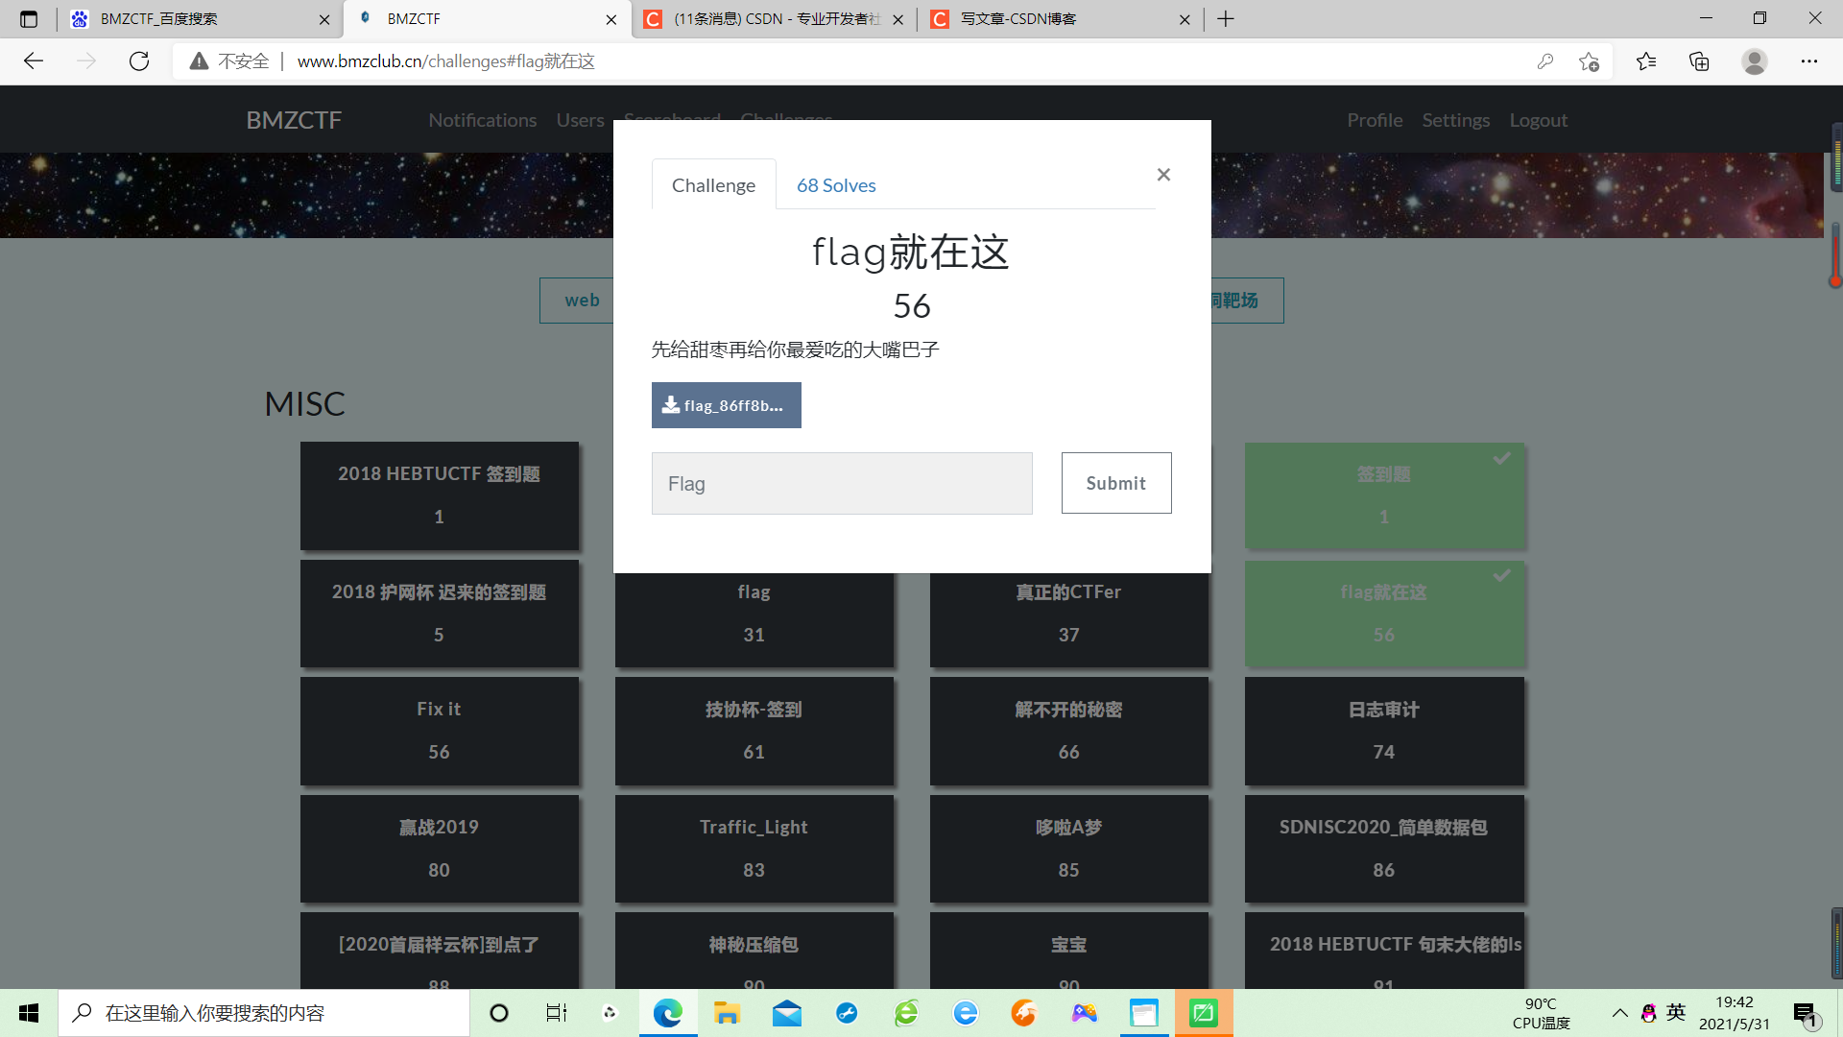Select the web category filter
The image size is (1843, 1037).
coord(581,300)
